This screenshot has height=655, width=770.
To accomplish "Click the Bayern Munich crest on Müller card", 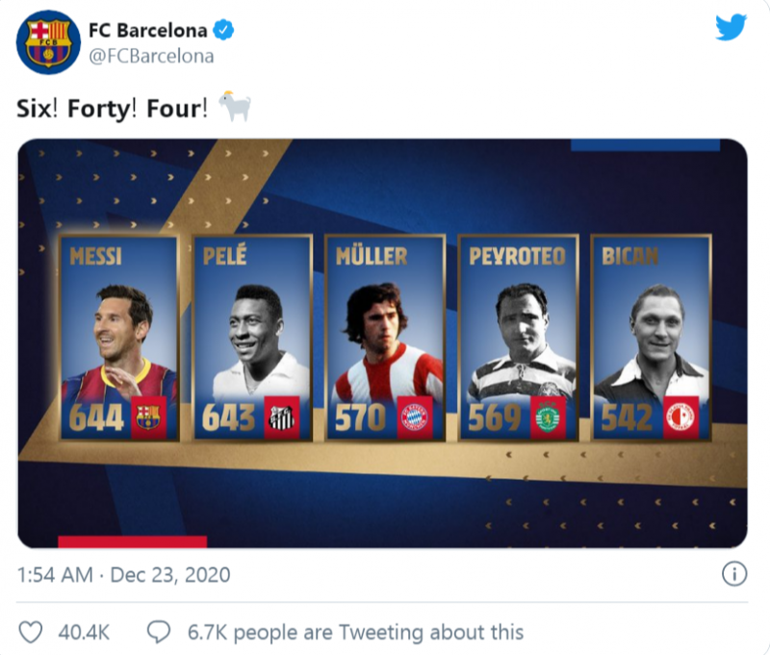I will point(414,416).
